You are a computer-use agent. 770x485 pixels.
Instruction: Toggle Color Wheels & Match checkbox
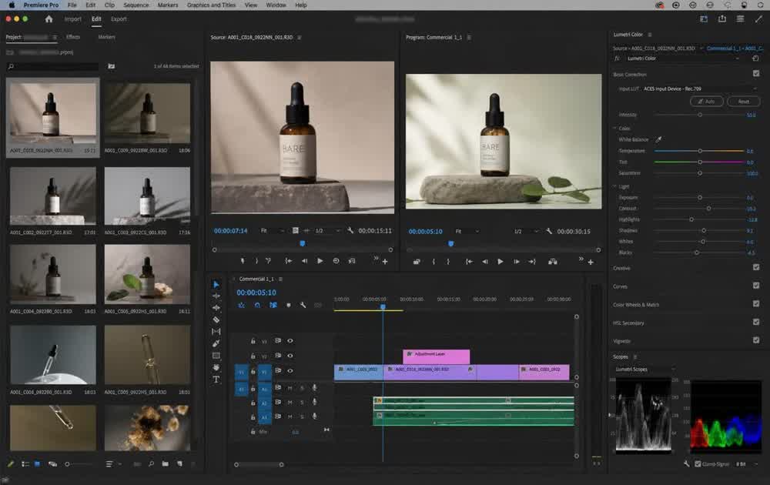756,303
